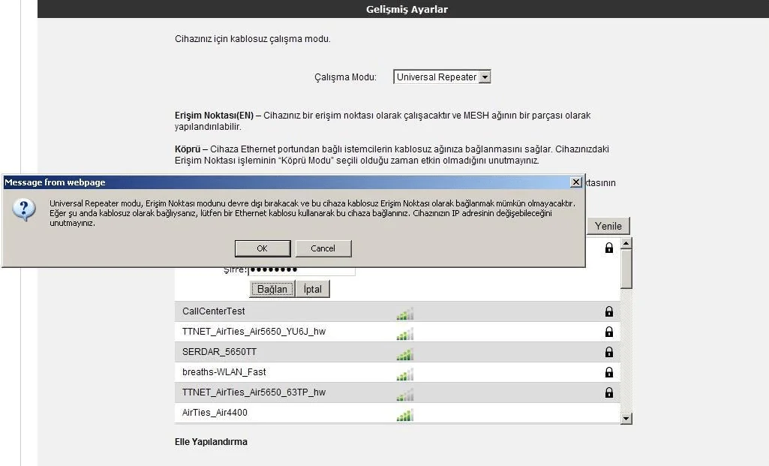Select TTNET_AirTies_Air5650_YU6J_hw network
The height and width of the screenshot is (466, 769).
pyautogui.click(x=254, y=332)
